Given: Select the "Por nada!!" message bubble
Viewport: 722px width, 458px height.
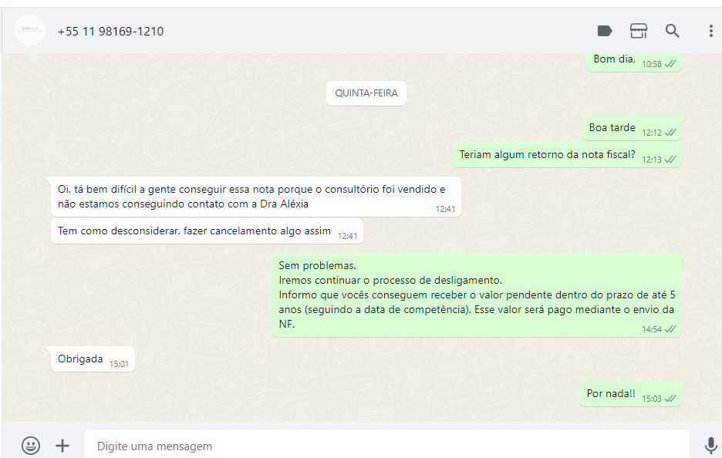Looking at the screenshot, I should (x=630, y=394).
